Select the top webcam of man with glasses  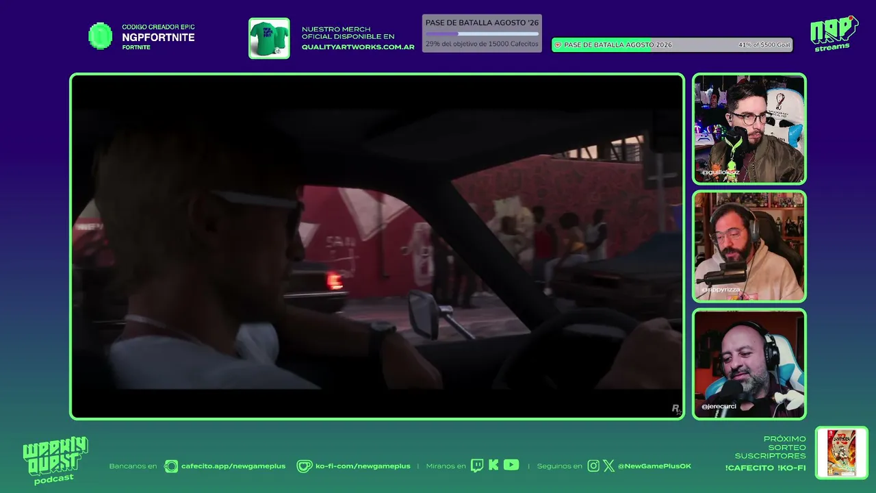pos(749,129)
